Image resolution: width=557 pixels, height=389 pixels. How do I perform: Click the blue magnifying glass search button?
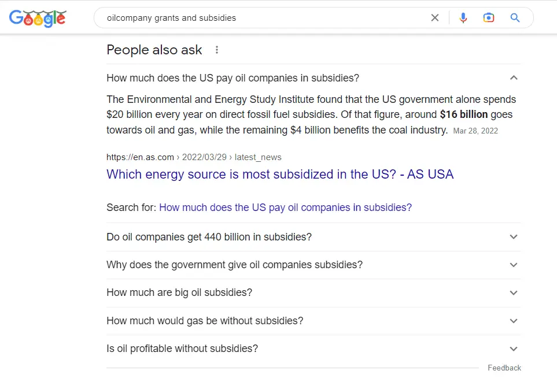(515, 18)
